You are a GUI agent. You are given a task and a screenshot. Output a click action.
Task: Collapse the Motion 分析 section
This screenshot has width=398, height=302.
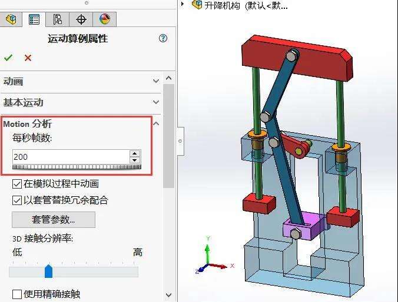point(156,123)
